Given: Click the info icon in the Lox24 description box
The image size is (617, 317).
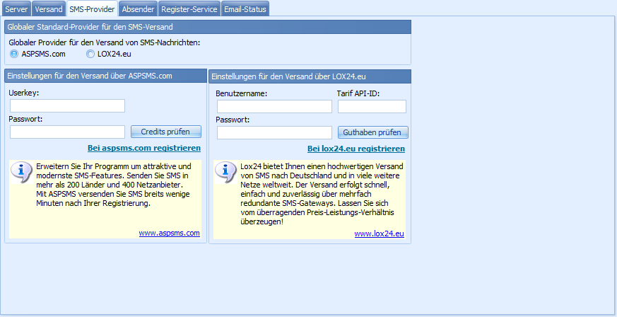Looking at the screenshot, I should 225,172.
